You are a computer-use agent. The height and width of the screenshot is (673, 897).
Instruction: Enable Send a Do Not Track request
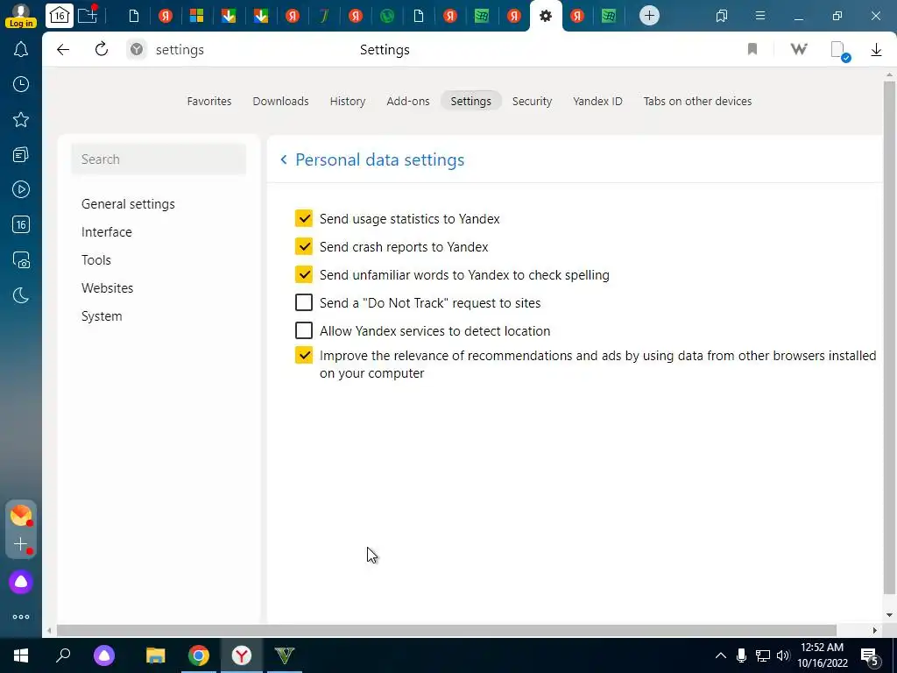point(304,302)
